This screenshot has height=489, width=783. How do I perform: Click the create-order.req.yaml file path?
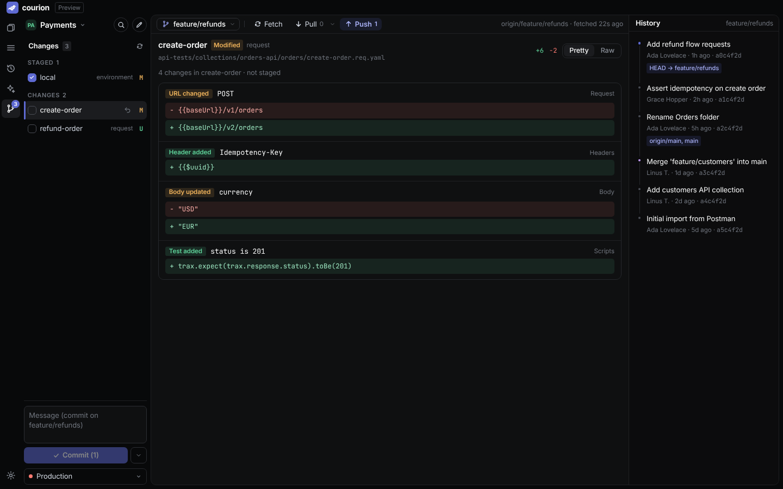point(271,58)
